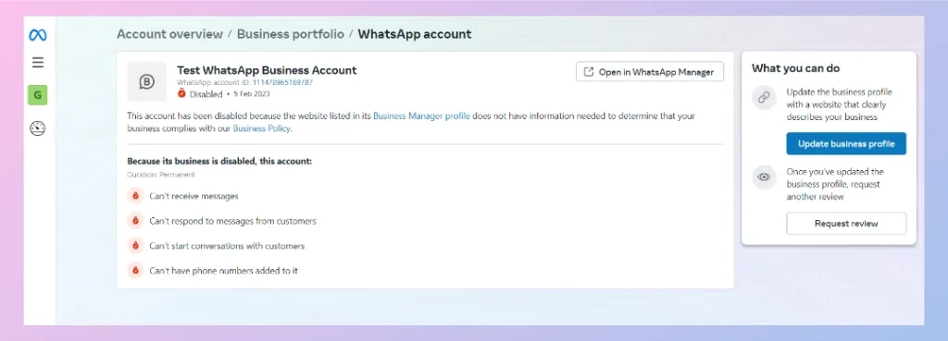Click the Request review button
The image size is (948, 341).
pos(846,224)
